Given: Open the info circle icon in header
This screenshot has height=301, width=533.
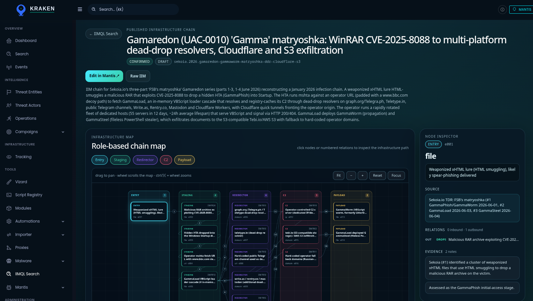Looking at the screenshot, I should pos(502,9).
